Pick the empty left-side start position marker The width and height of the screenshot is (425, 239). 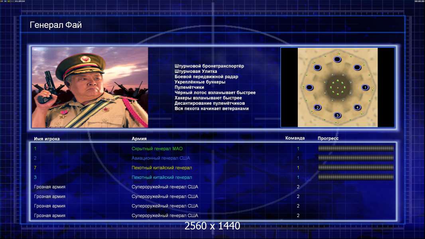tap(310, 87)
